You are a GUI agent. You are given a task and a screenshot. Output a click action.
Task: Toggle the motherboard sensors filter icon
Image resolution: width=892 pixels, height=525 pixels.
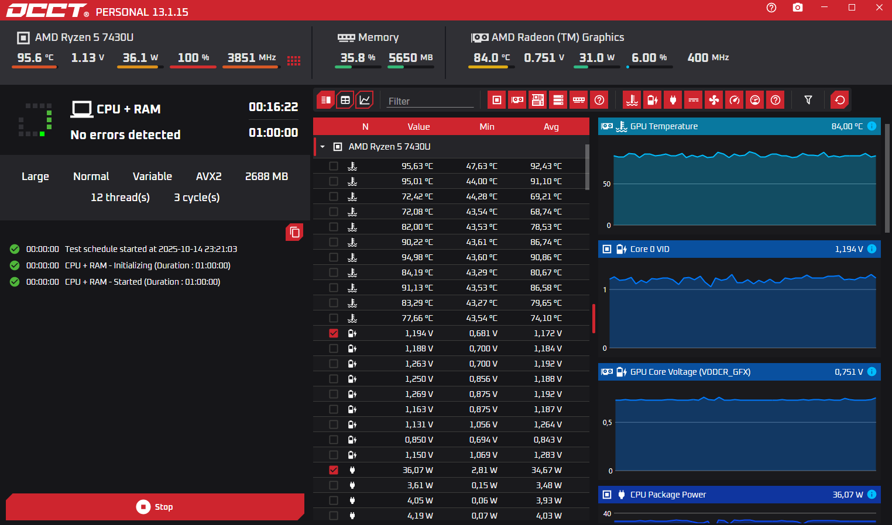(538, 100)
